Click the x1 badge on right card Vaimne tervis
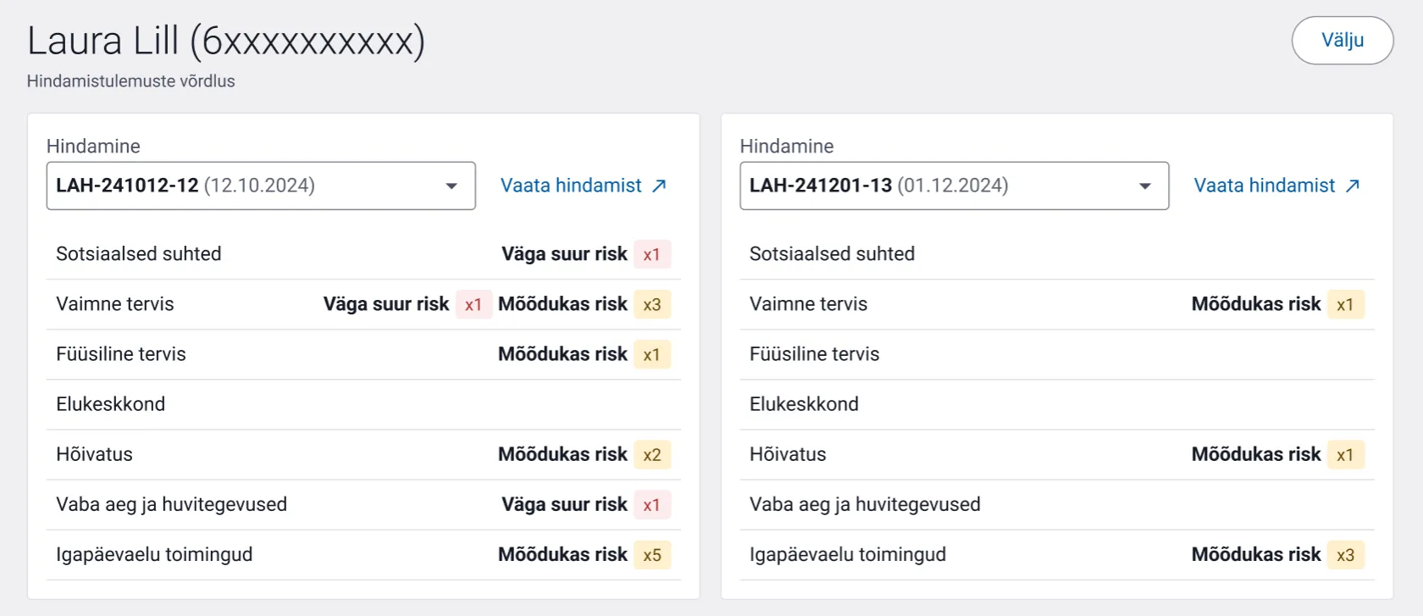Image resolution: width=1423 pixels, height=616 pixels. point(1347,303)
